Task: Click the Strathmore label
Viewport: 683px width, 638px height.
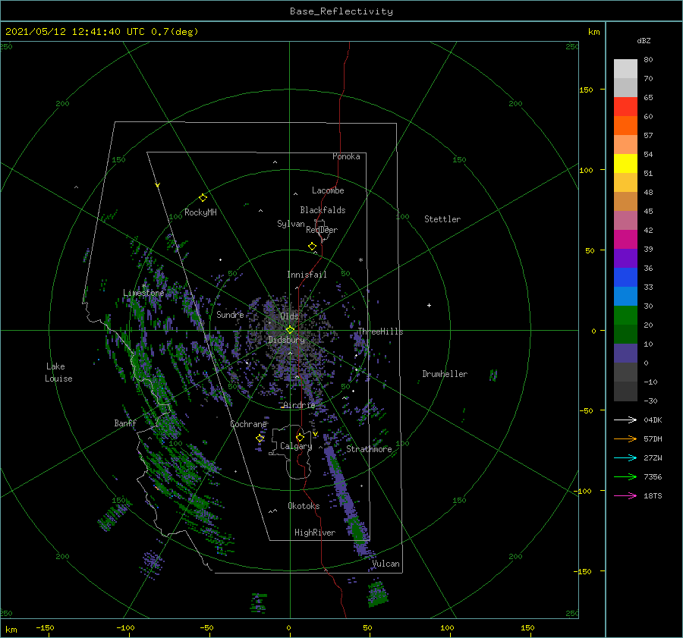Action: pyautogui.click(x=369, y=449)
